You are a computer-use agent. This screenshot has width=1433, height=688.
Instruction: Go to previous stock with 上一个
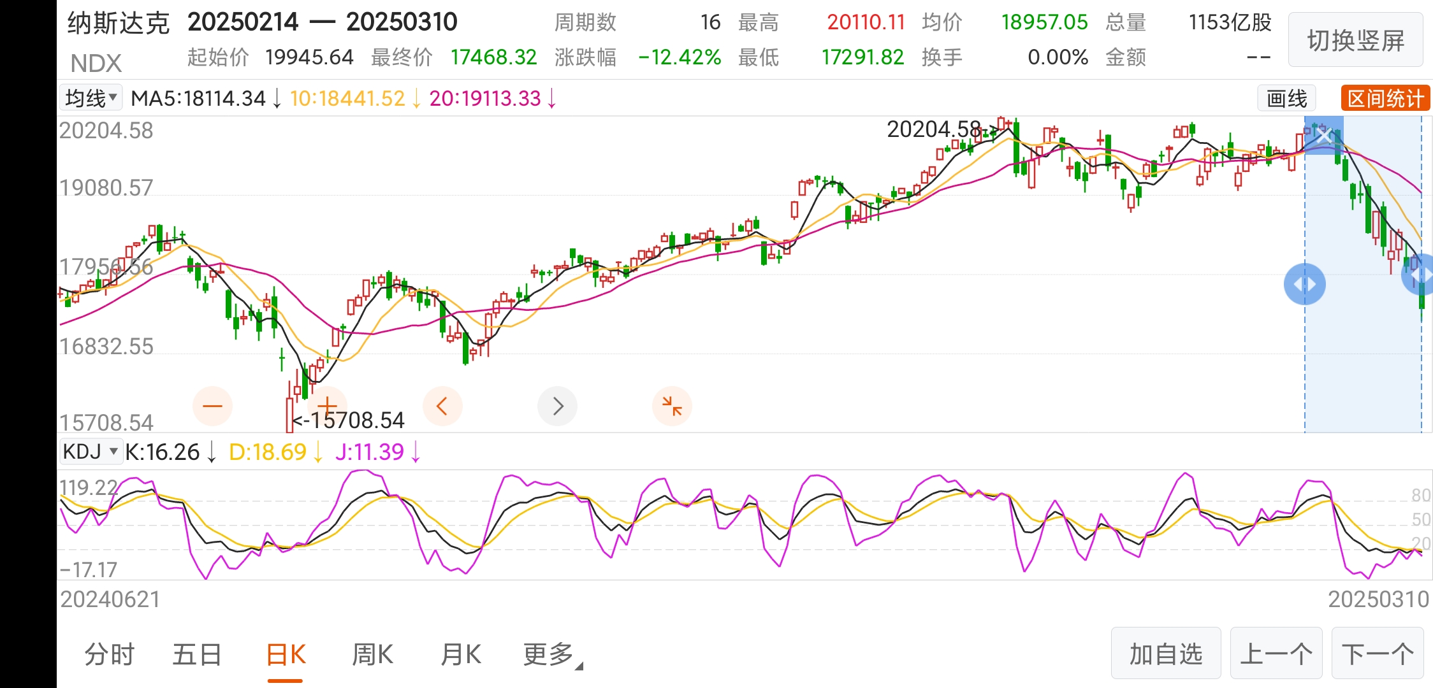[1276, 654]
